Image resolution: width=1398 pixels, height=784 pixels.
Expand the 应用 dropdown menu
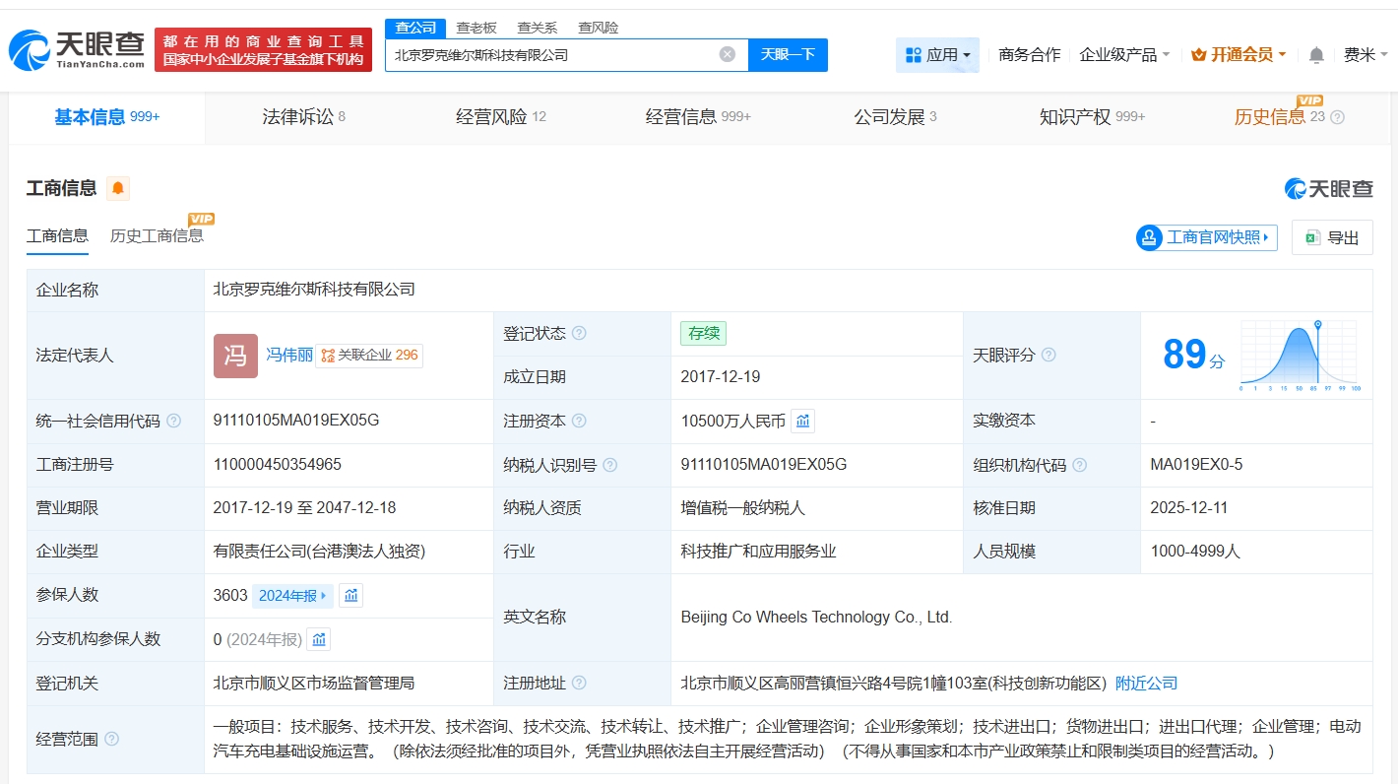[x=937, y=55]
